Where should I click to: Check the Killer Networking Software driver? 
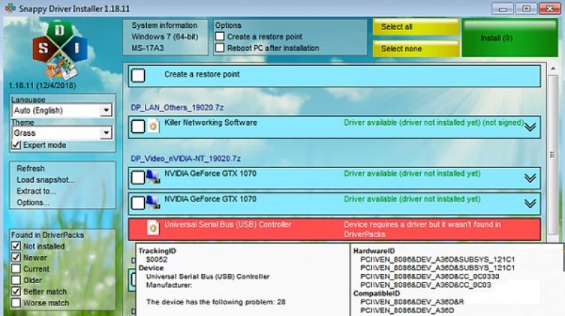[138, 127]
